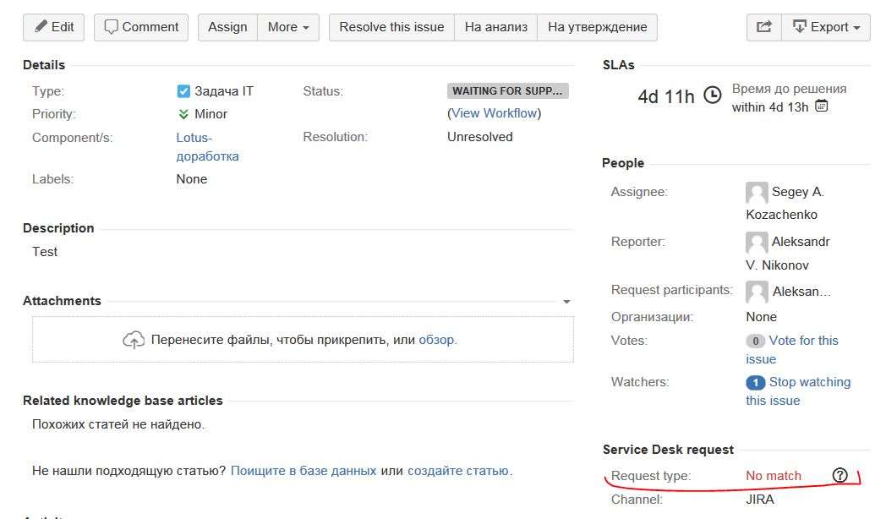Screen dimensions: 875x519
Task: Click the Vote for this issue link
Action: point(792,350)
